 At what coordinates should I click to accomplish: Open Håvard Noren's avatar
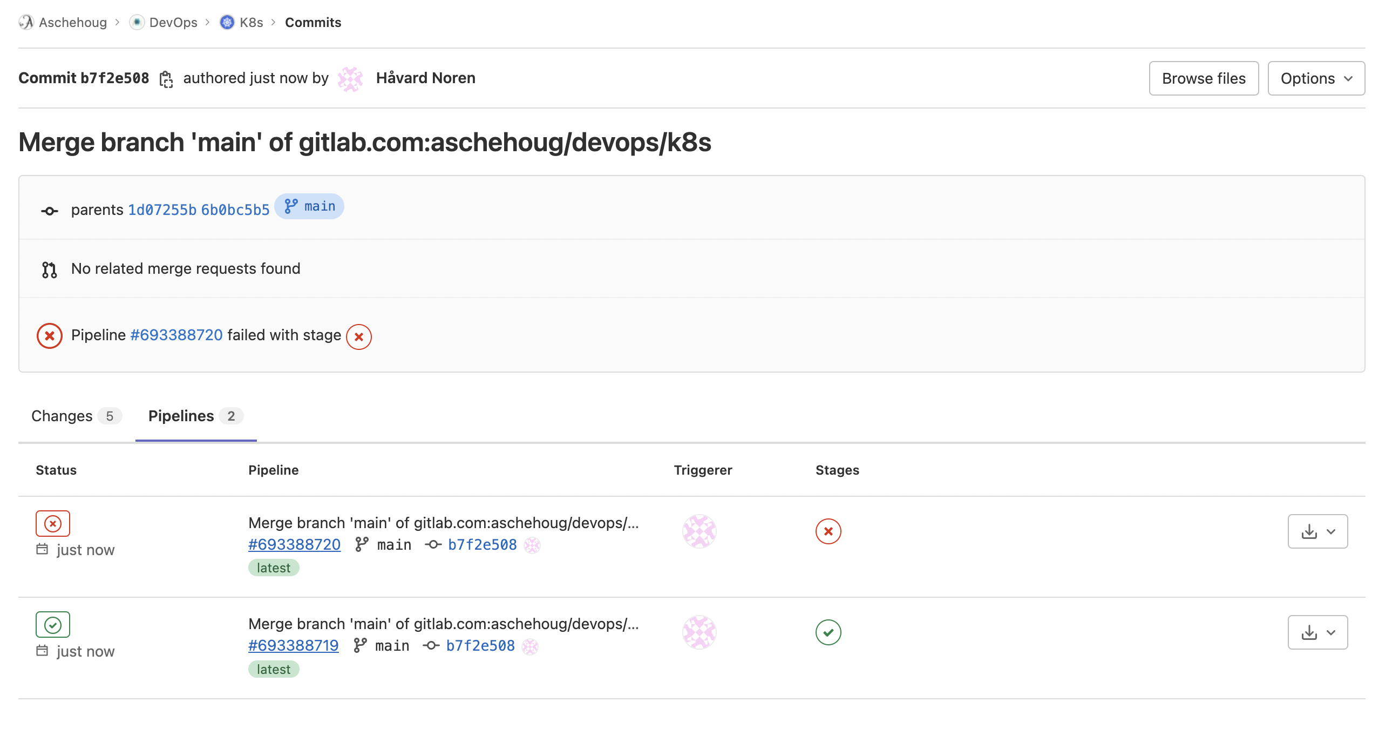(350, 79)
